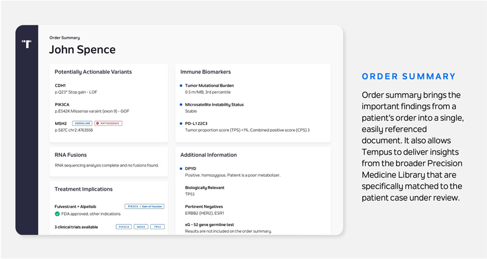Click FDA approved, other indications text
Screen dimensions: 487x259
point(90,214)
